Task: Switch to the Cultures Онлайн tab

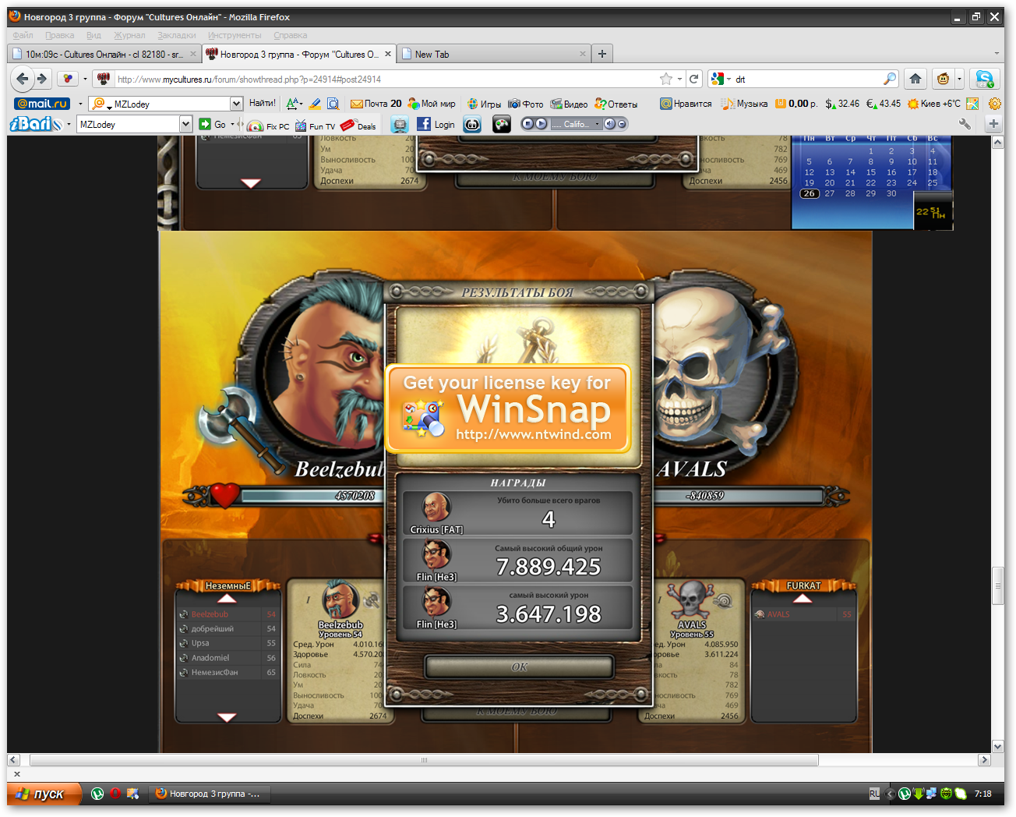Action: pos(103,54)
